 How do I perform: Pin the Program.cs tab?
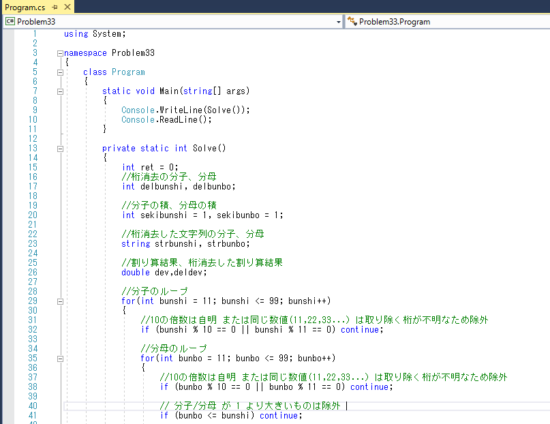pos(55,7)
